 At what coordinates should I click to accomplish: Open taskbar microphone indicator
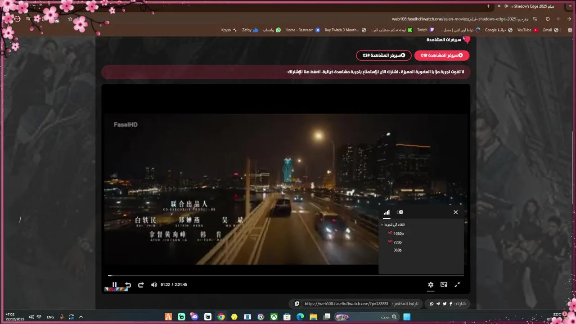tap(62, 317)
